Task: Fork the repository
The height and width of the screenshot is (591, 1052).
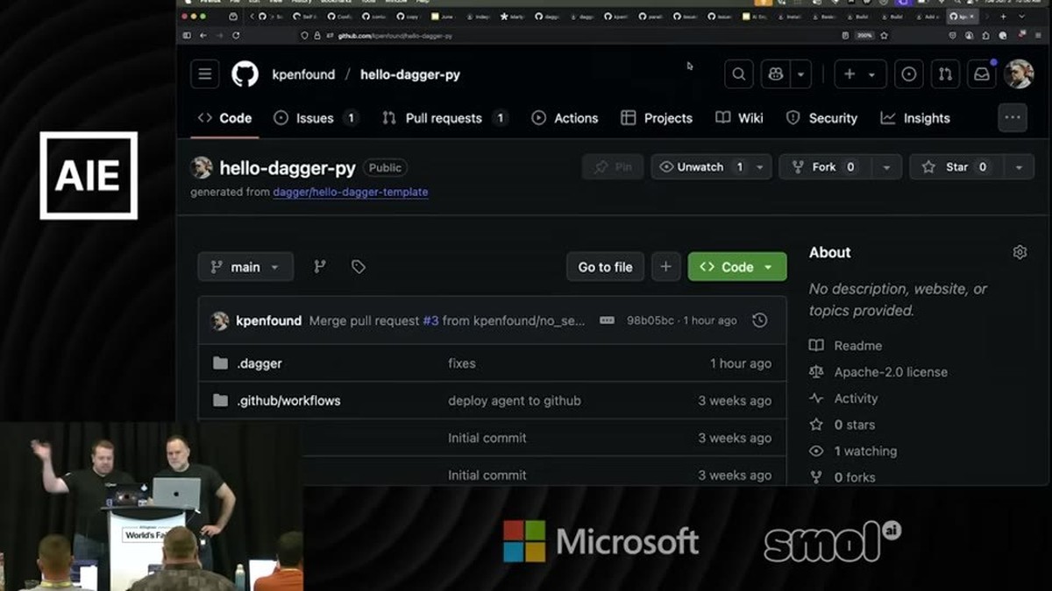Action: tap(824, 167)
